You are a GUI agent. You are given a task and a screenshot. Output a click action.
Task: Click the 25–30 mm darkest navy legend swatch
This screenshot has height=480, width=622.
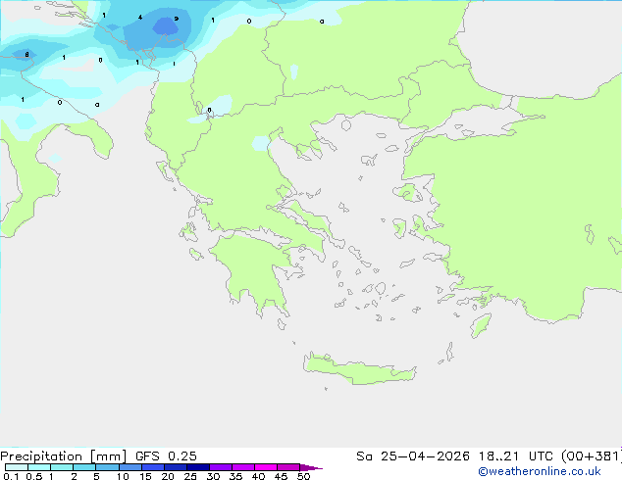(x=197, y=467)
